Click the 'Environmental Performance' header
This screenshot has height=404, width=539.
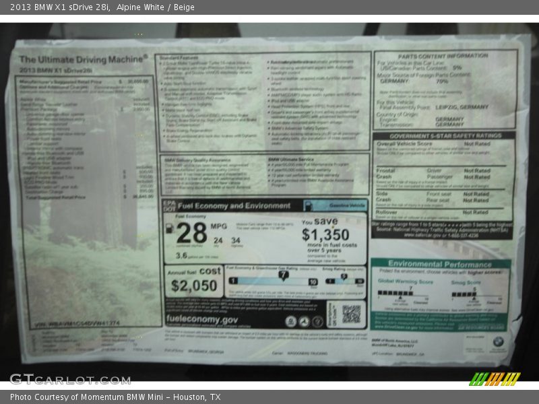click(440, 264)
